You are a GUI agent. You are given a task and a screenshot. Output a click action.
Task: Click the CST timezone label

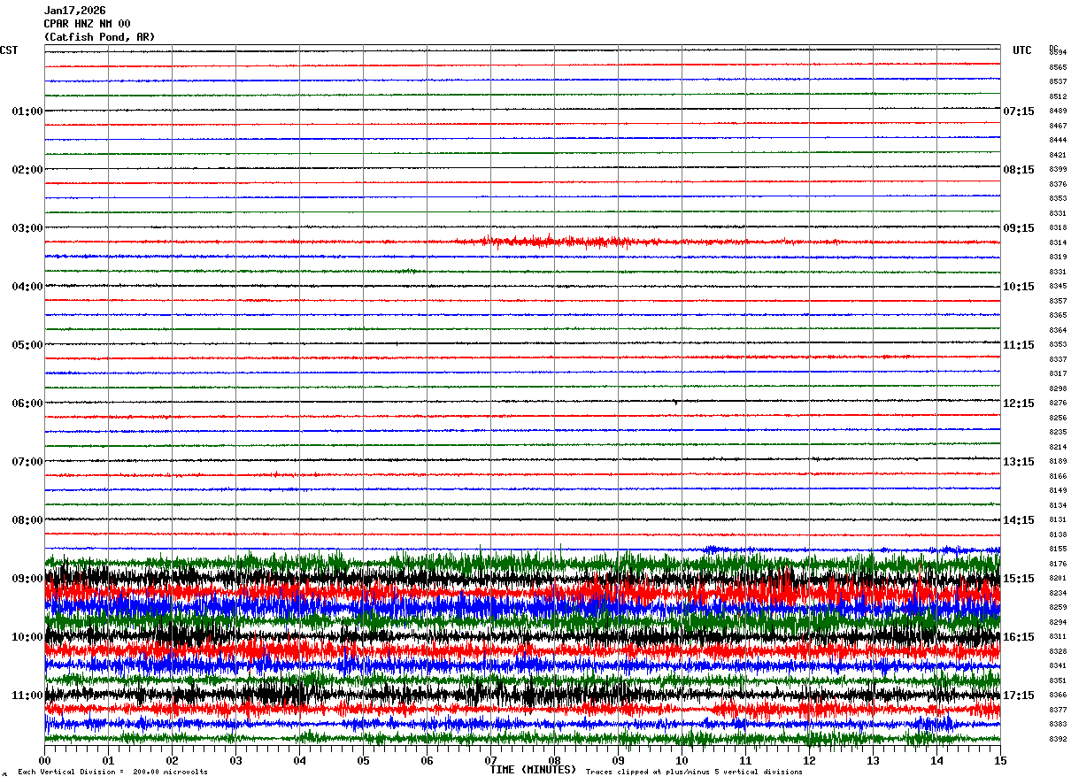(x=9, y=50)
